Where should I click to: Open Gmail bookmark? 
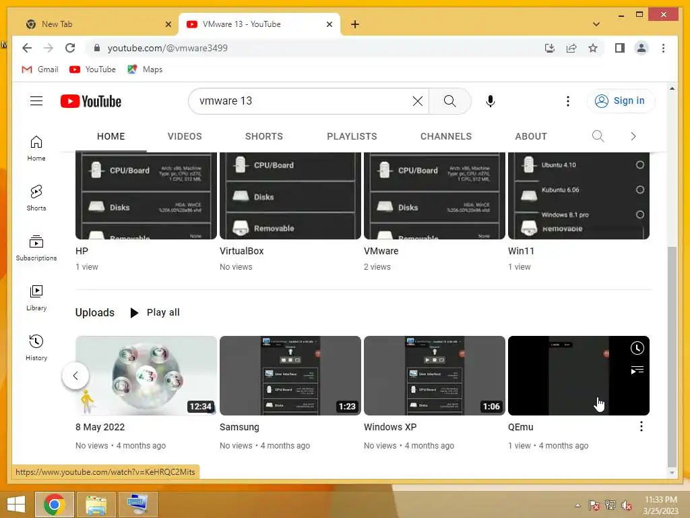[40, 69]
